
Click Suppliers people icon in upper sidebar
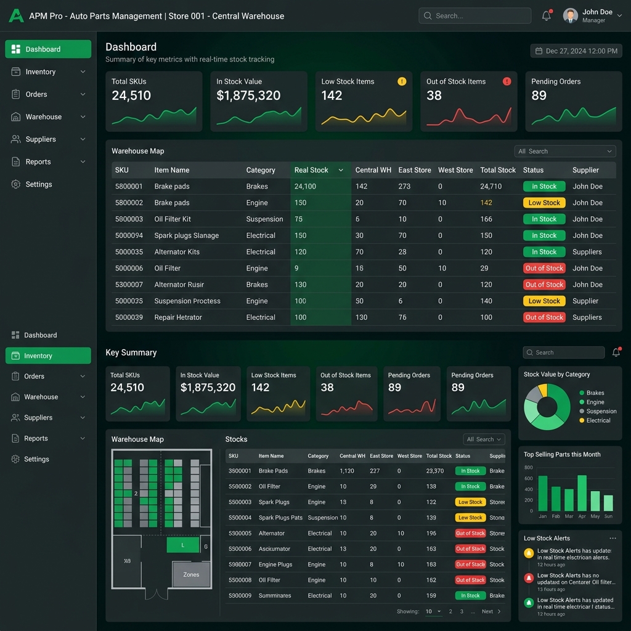pos(15,139)
